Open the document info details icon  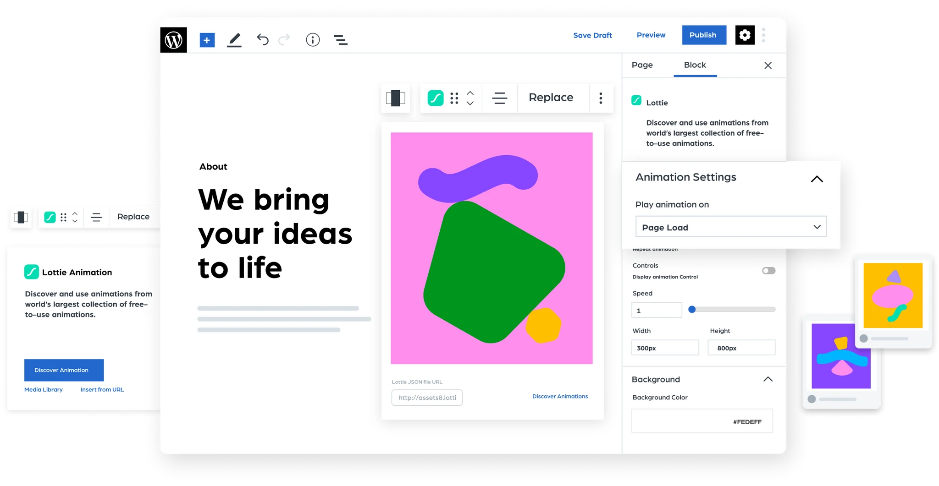[x=313, y=40]
